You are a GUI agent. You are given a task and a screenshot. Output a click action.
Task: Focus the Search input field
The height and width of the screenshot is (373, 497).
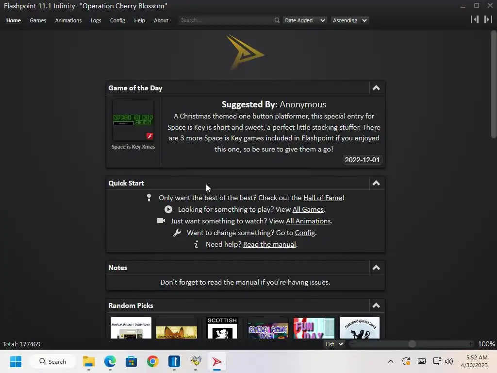click(x=226, y=20)
